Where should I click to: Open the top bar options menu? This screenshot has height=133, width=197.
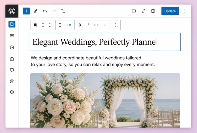pos(185,11)
